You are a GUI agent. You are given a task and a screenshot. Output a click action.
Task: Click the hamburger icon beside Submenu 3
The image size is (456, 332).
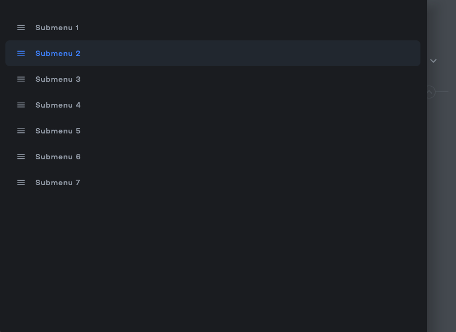pos(21,79)
